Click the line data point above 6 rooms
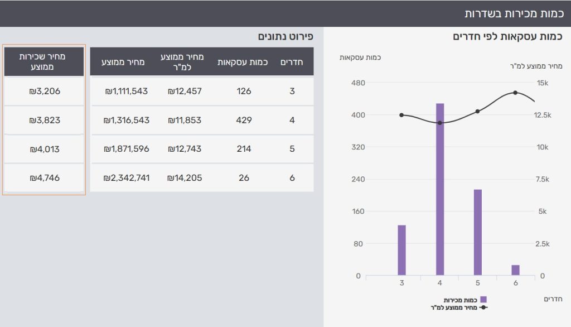This screenshot has width=571, height=327. point(515,93)
